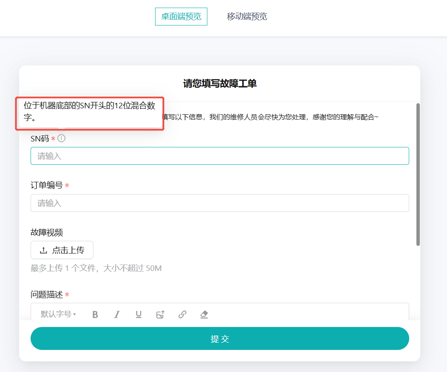The image size is (447, 372).
Task: Click the red-outlined SN code tooltip
Action: tap(89, 113)
